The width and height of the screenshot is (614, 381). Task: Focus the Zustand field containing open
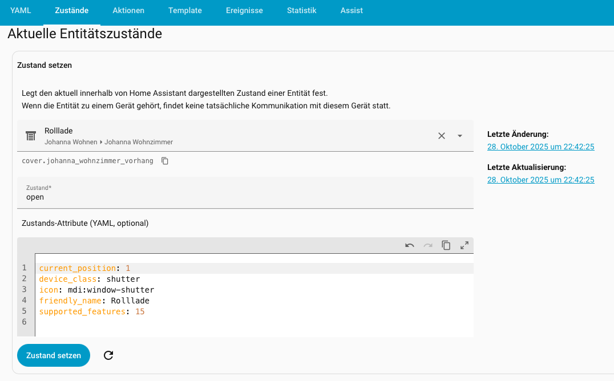click(245, 197)
